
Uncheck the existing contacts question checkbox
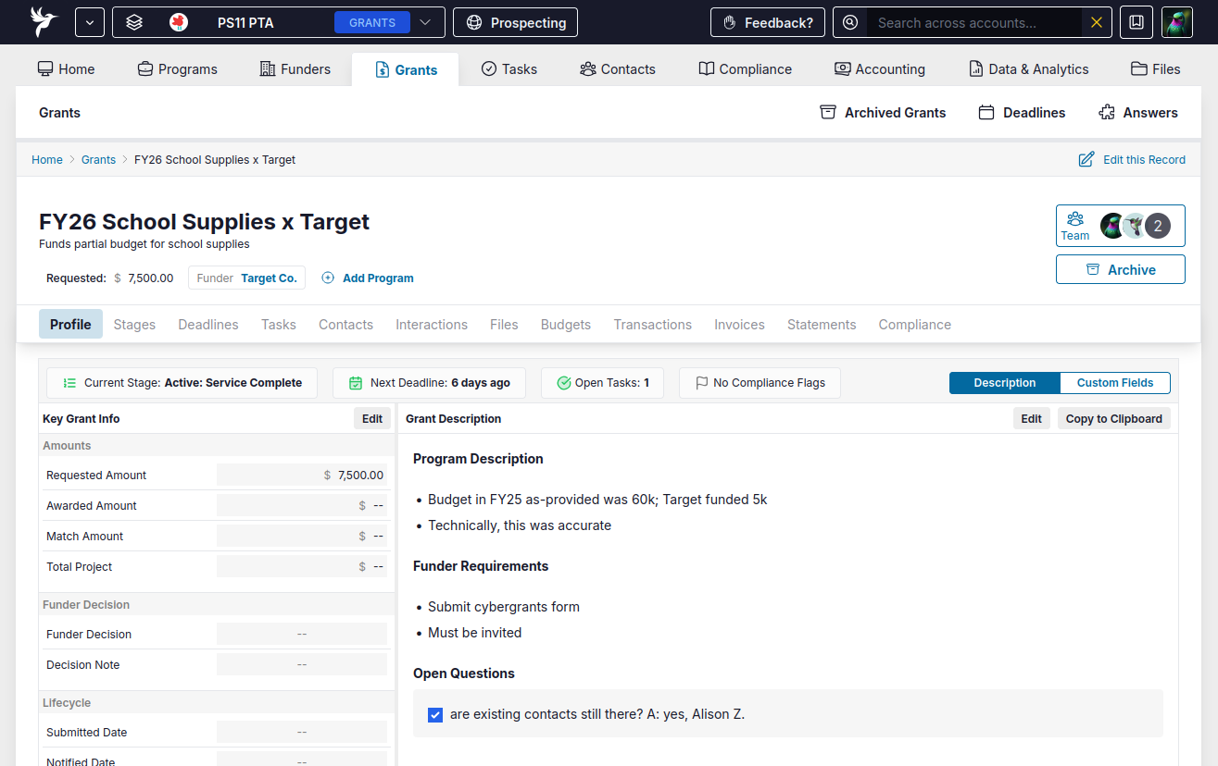point(435,714)
